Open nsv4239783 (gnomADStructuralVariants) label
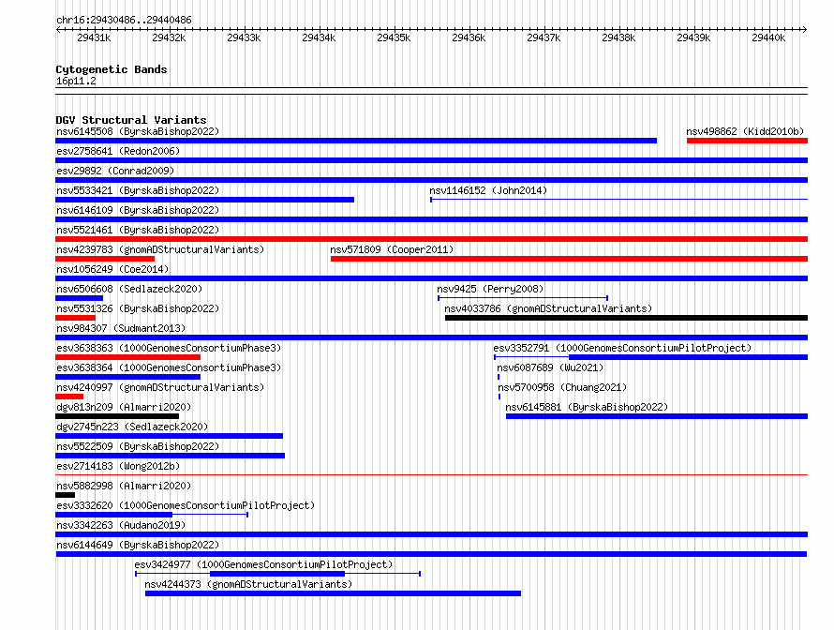 160,249
